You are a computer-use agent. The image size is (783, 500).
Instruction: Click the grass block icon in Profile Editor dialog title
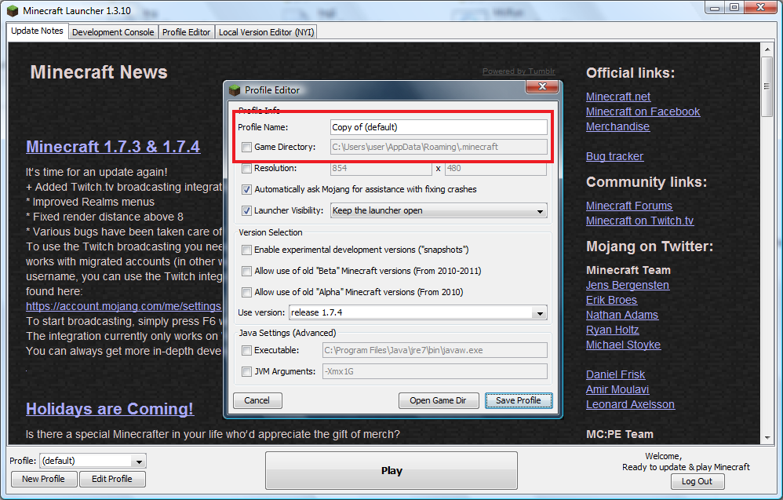tap(235, 90)
